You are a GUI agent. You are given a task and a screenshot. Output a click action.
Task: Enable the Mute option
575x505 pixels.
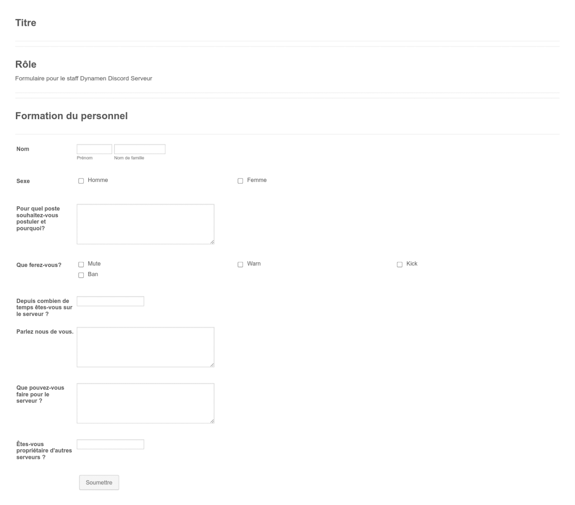[x=81, y=264]
